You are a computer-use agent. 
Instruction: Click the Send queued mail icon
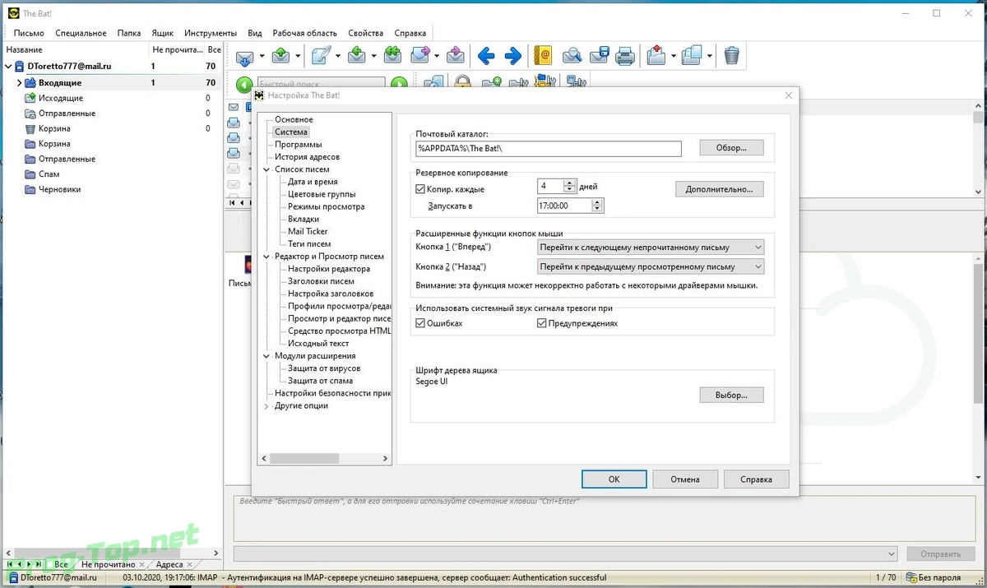coord(281,57)
